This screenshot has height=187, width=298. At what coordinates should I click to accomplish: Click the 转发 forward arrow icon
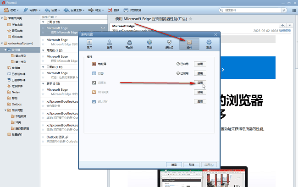91,10
